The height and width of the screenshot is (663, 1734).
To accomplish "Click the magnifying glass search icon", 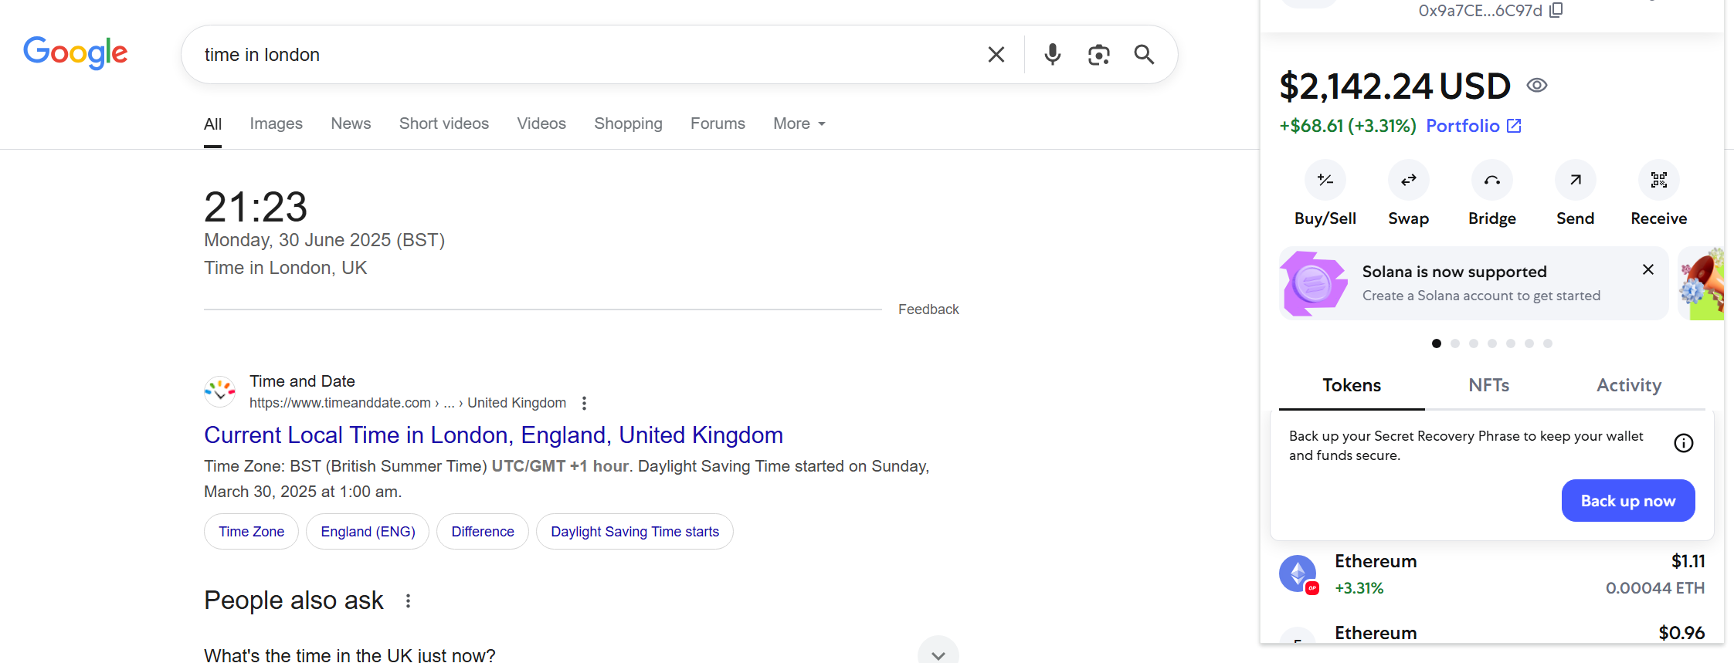I will pyautogui.click(x=1144, y=54).
